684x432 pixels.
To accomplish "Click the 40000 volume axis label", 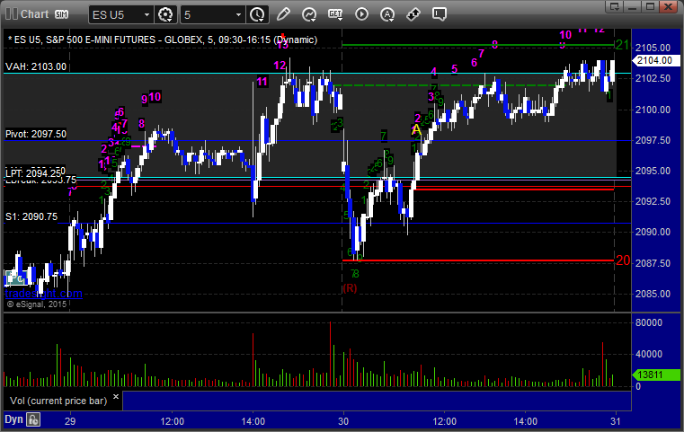I will pos(649,354).
